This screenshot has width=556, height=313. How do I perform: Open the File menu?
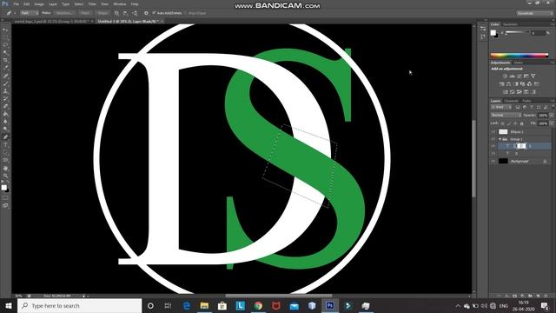pos(16,3)
